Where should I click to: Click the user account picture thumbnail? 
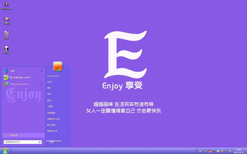coord(58,66)
